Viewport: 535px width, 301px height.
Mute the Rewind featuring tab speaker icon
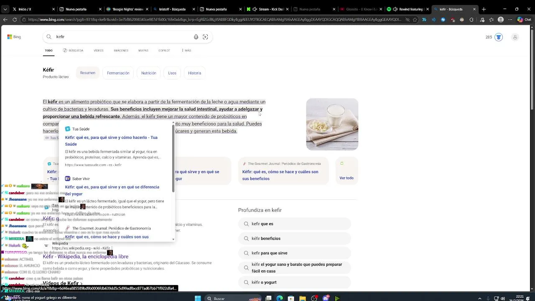(x=395, y=9)
